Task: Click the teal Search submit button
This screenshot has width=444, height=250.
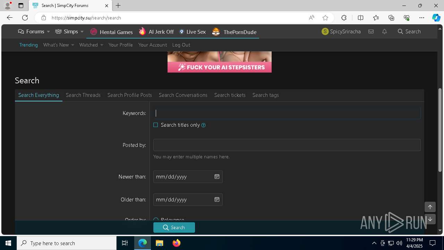Action: pos(174,227)
